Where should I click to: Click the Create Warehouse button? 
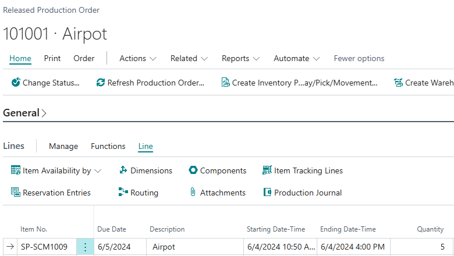pyautogui.click(x=424, y=83)
